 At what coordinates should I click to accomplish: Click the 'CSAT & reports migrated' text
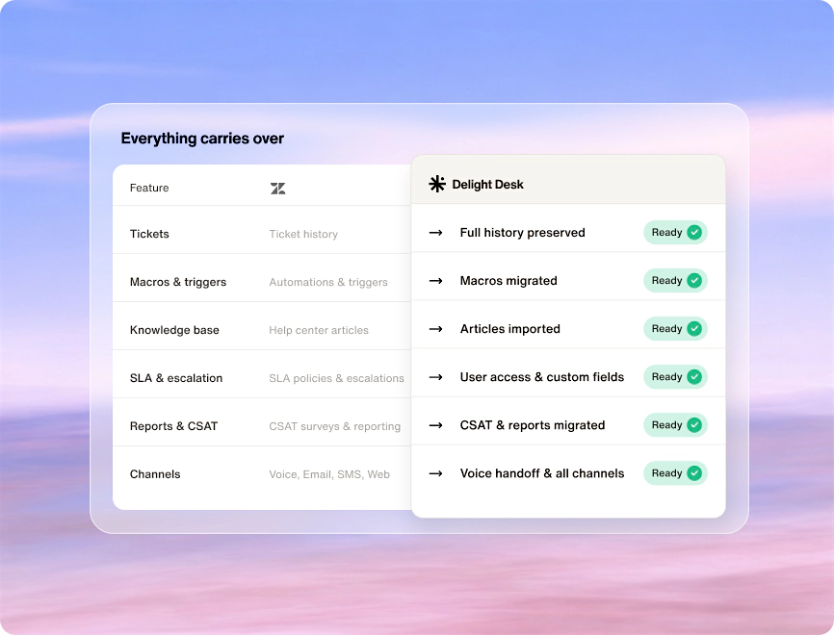click(x=533, y=425)
